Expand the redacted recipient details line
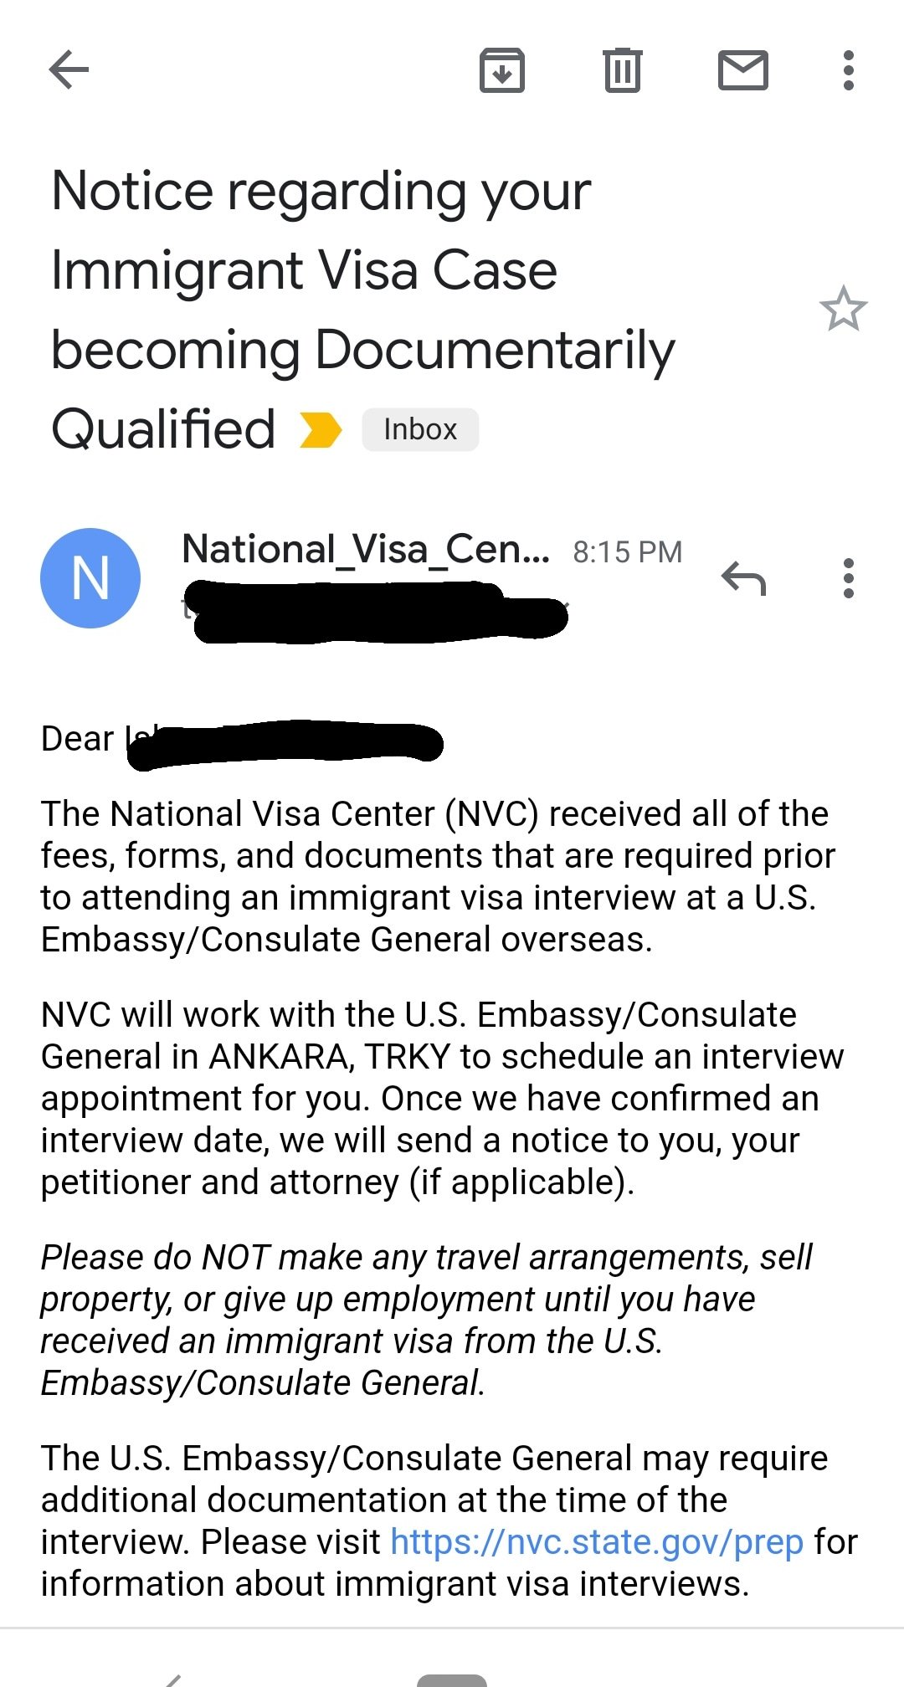This screenshot has height=1687, width=904. [375, 611]
